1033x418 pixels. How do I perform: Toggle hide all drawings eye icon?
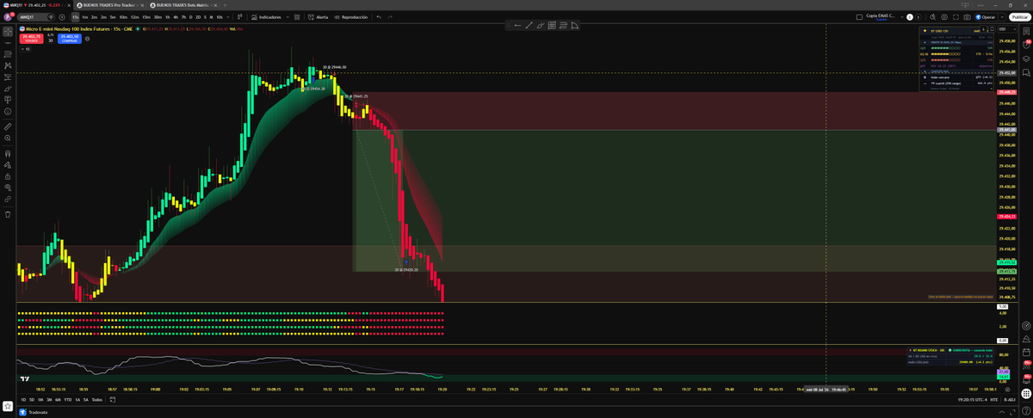(x=8, y=187)
